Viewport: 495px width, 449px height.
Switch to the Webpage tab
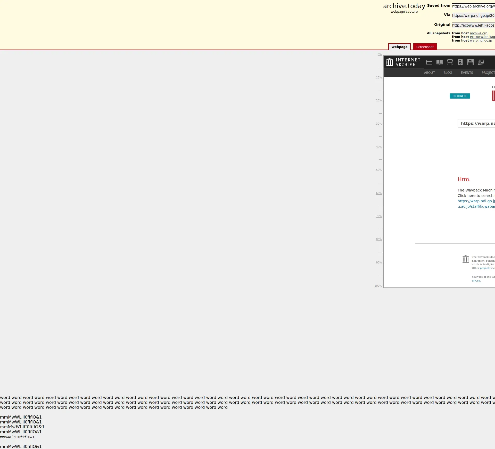pos(399,47)
